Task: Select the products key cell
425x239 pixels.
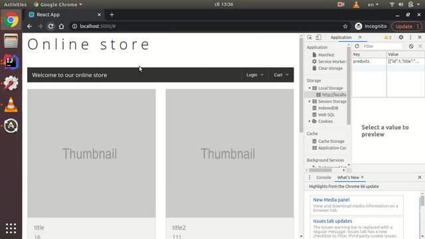Action: 369,62
